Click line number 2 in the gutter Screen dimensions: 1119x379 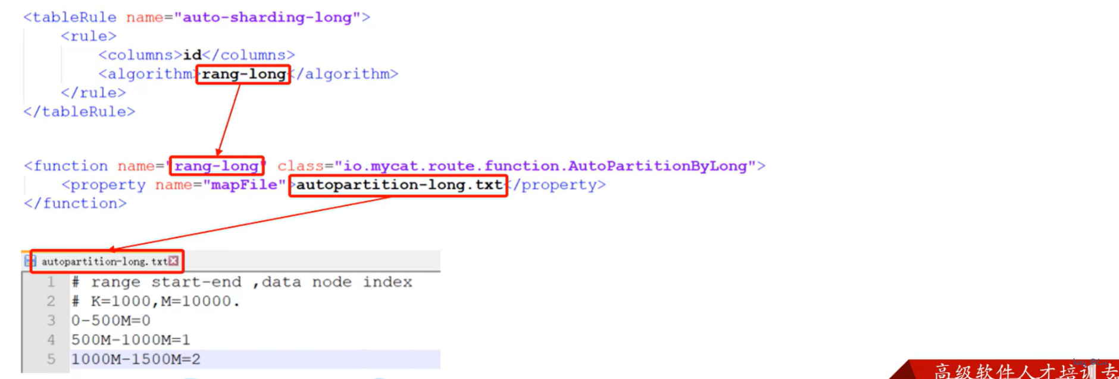click(51, 301)
